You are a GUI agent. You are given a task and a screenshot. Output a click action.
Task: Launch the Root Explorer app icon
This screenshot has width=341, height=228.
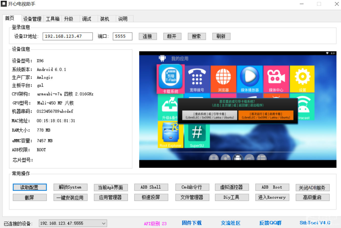click(x=170, y=134)
